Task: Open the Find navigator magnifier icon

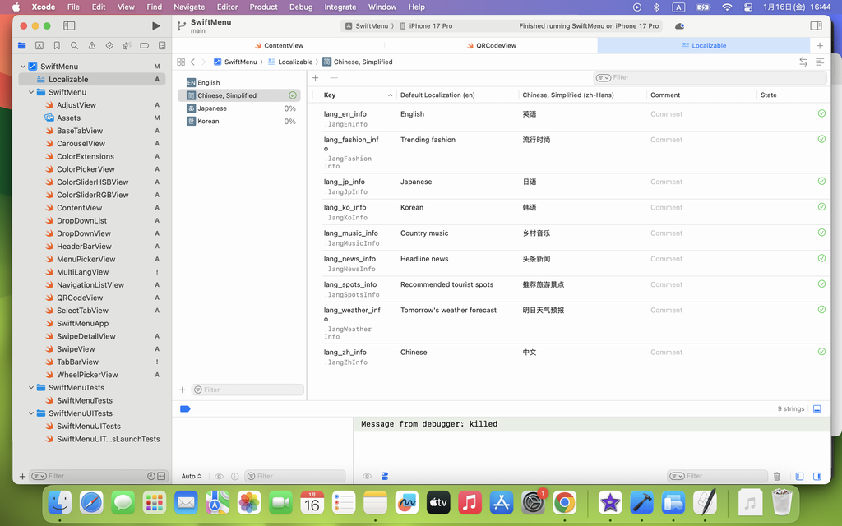Action: [x=74, y=46]
